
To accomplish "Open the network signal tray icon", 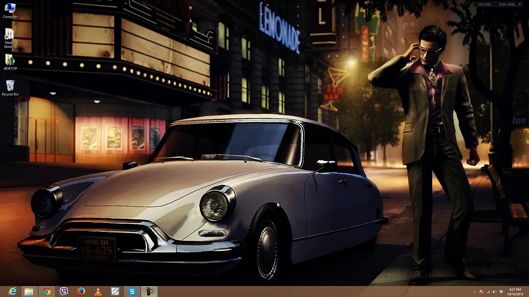I will tap(488, 292).
